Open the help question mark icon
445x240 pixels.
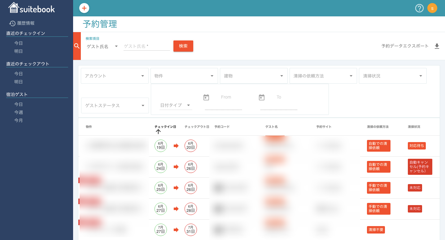[419, 8]
